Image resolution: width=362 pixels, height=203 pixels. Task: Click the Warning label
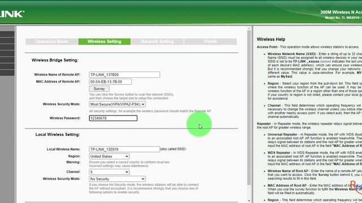73,162
